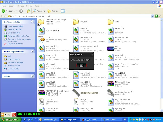Select the CustPT configuration file icon
Screen dimensions: 163x122
[x=41, y=40]
